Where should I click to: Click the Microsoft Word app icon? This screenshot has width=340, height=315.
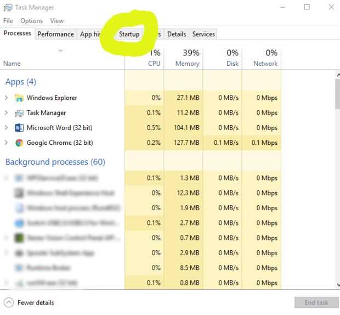pyautogui.click(x=19, y=128)
